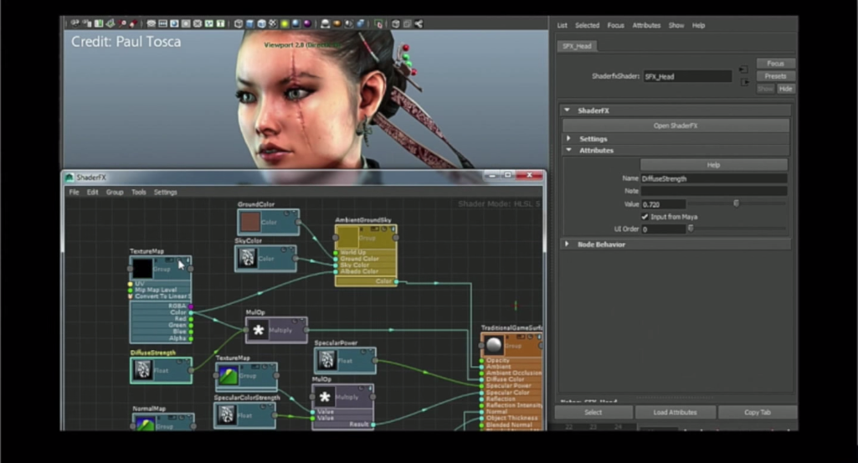Select the DiffuseStrength float node icon

point(143,370)
